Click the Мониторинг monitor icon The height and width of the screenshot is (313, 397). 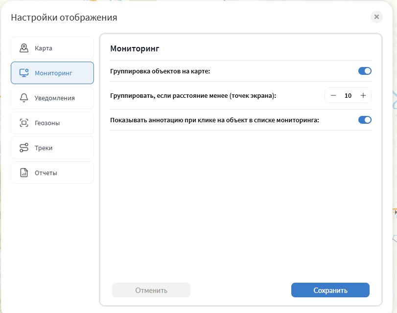click(x=24, y=73)
